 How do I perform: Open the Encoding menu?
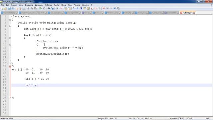click(29, 5)
